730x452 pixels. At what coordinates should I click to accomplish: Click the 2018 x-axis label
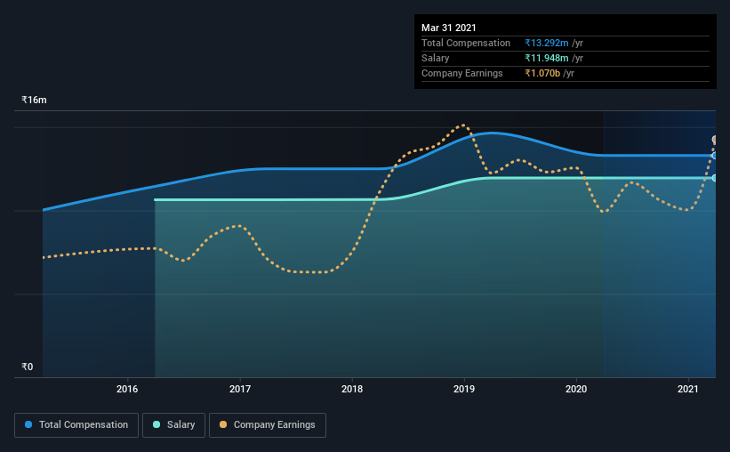coord(352,389)
